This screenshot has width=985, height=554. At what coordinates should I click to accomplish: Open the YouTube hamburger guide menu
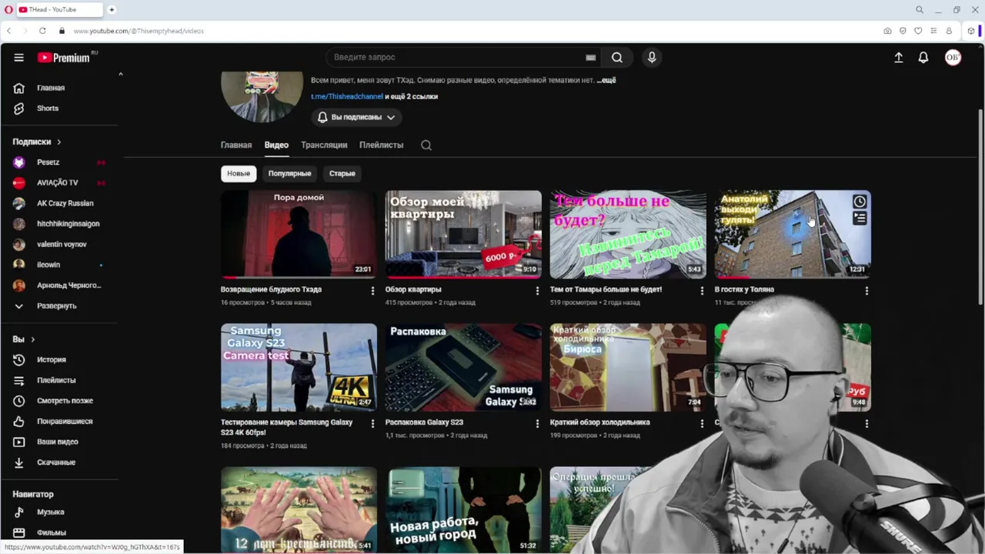(x=18, y=58)
